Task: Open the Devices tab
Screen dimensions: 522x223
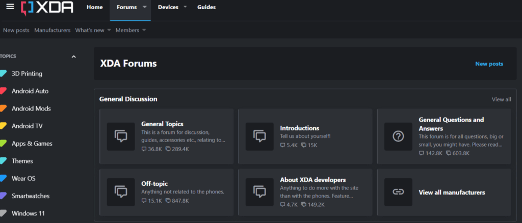Action: pos(168,7)
